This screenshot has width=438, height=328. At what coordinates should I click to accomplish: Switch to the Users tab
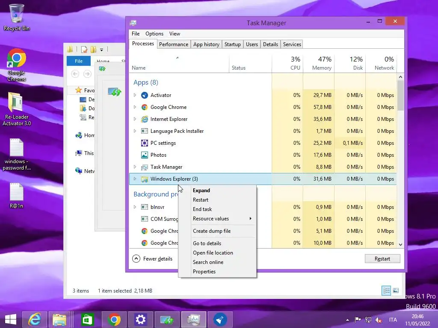point(252,44)
